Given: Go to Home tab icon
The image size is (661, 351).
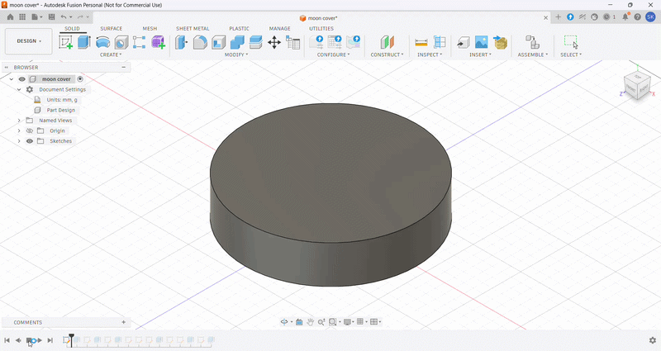Looking at the screenshot, I should click(x=10, y=17).
